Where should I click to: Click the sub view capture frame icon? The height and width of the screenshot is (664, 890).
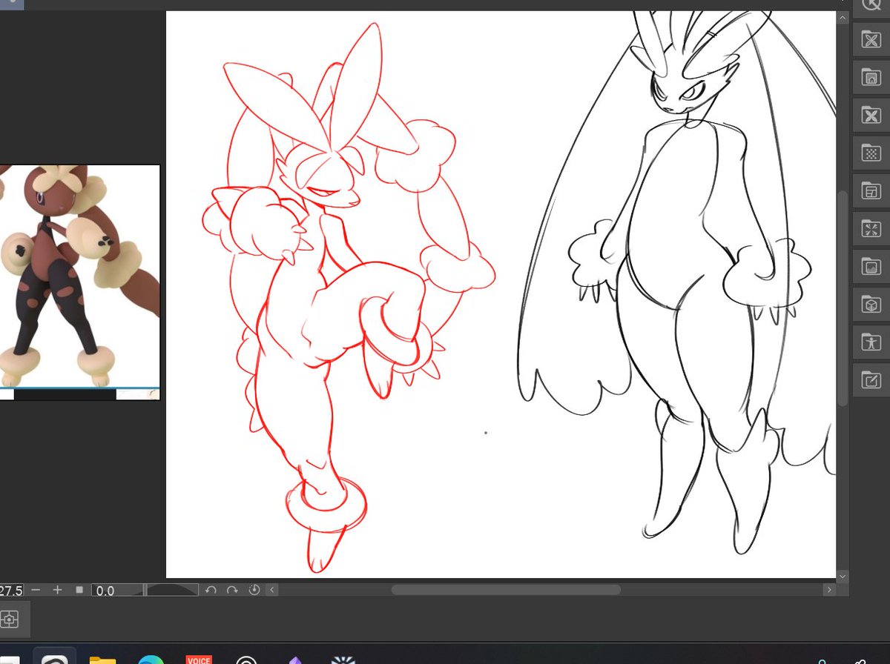10,618
